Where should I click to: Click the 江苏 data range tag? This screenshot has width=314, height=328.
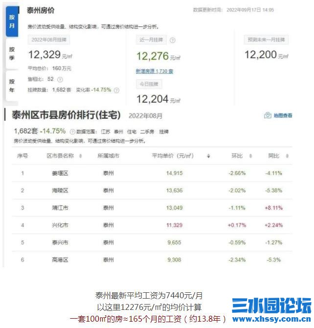[x=105, y=132]
